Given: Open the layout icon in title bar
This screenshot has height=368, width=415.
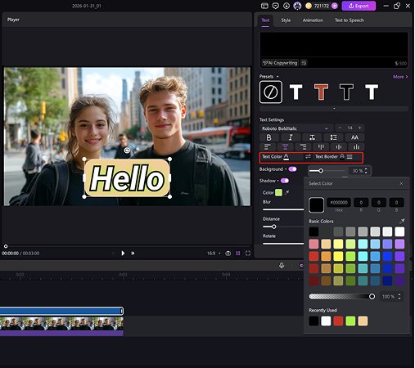Looking at the screenshot, I should tap(264, 6).
